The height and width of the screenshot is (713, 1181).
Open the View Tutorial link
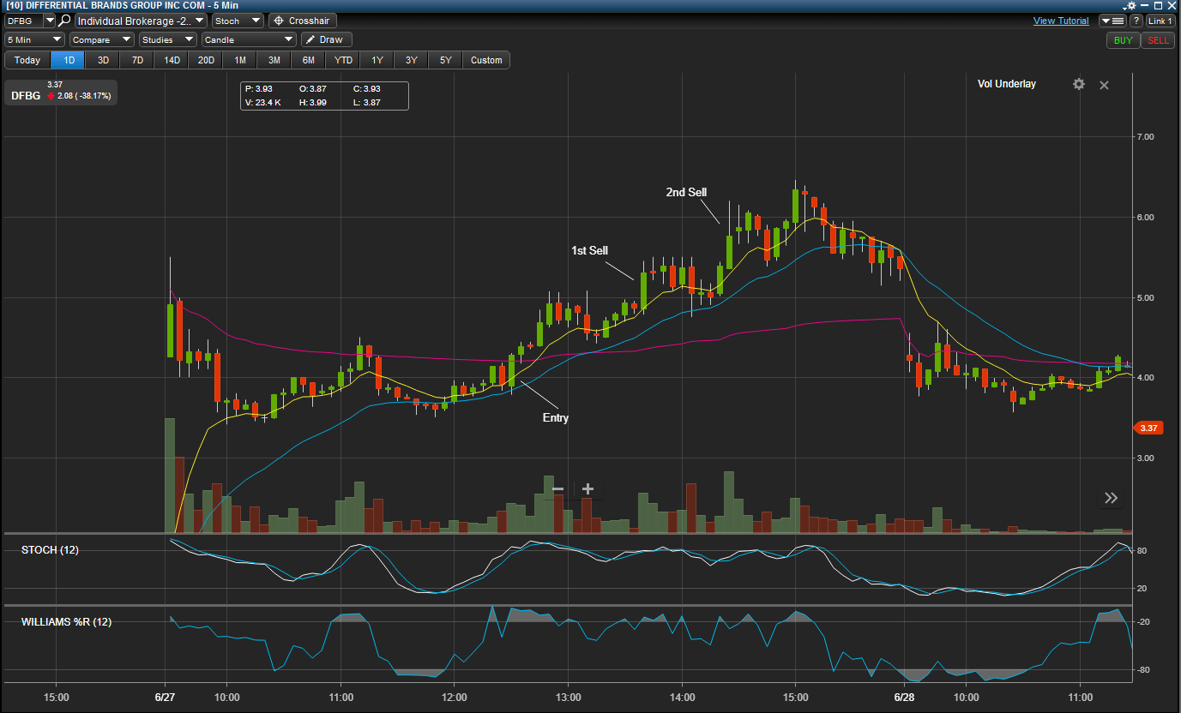[x=1061, y=21]
